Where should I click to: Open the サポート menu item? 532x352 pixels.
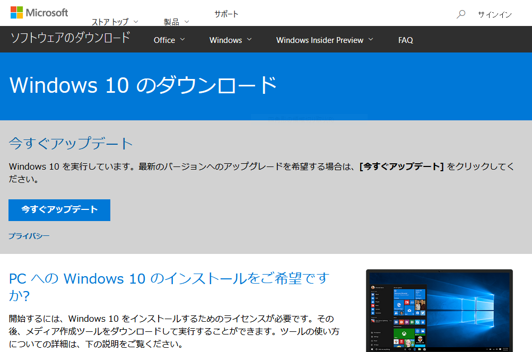point(226,14)
